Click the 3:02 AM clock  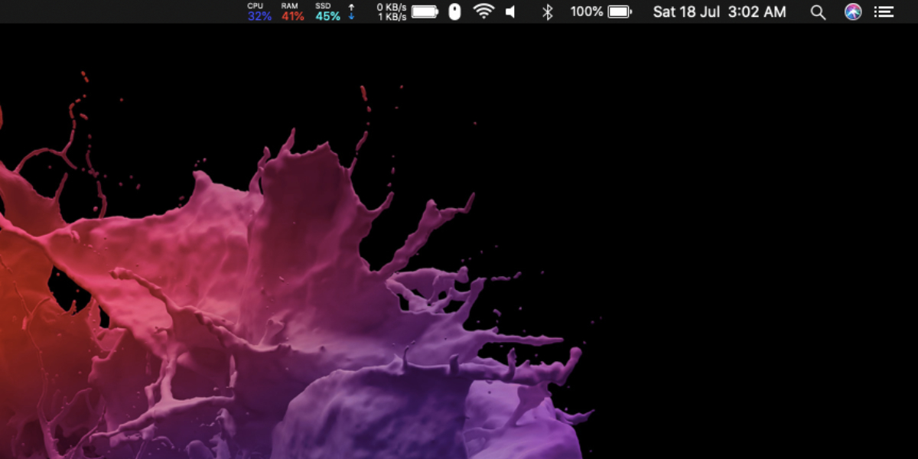757,11
